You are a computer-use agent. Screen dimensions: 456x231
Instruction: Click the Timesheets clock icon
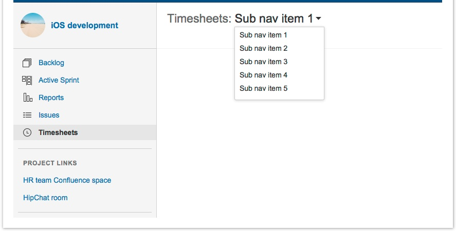[27, 132]
